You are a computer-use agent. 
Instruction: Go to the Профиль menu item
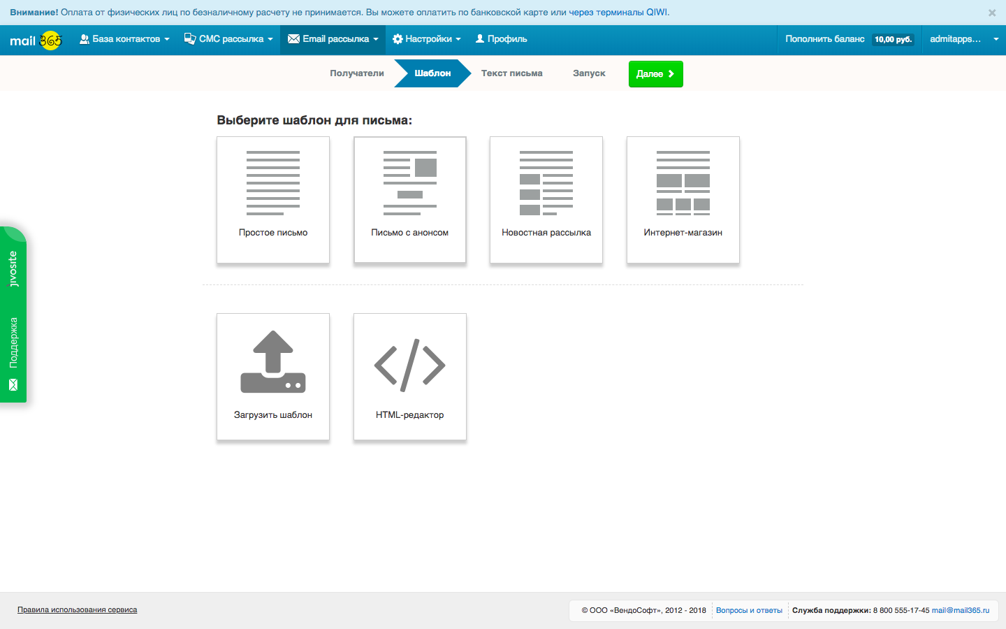click(502, 40)
